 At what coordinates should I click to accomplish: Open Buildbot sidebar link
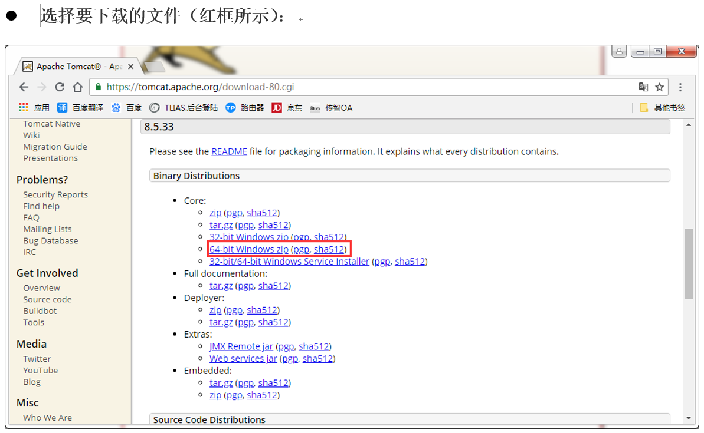(x=40, y=311)
